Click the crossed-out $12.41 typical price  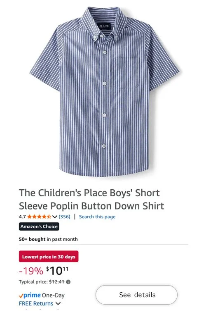pos(56,282)
